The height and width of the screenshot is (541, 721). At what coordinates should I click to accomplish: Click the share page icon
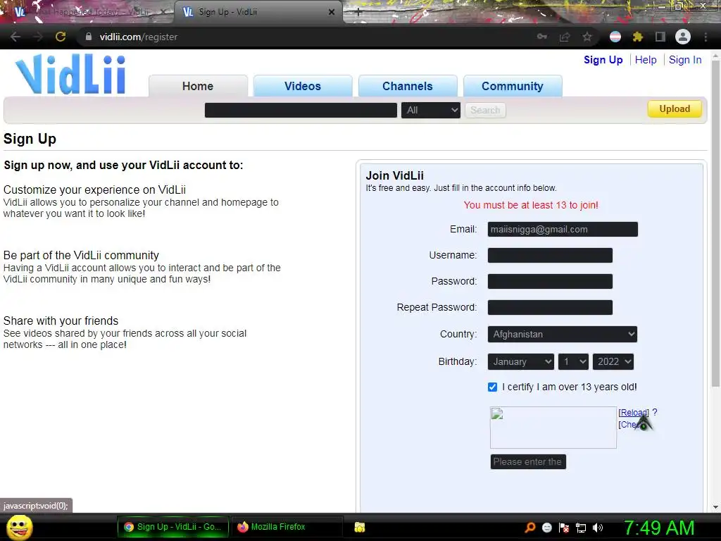565,37
